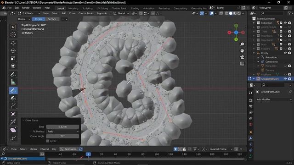The image size is (294, 165).
Task: Select the Curve Pen tool
Action: click(x=13, y=98)
